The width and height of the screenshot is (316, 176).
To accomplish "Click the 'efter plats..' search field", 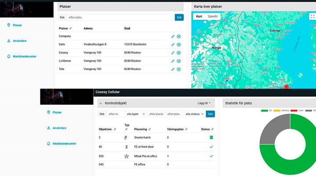I will click(121, 18).
